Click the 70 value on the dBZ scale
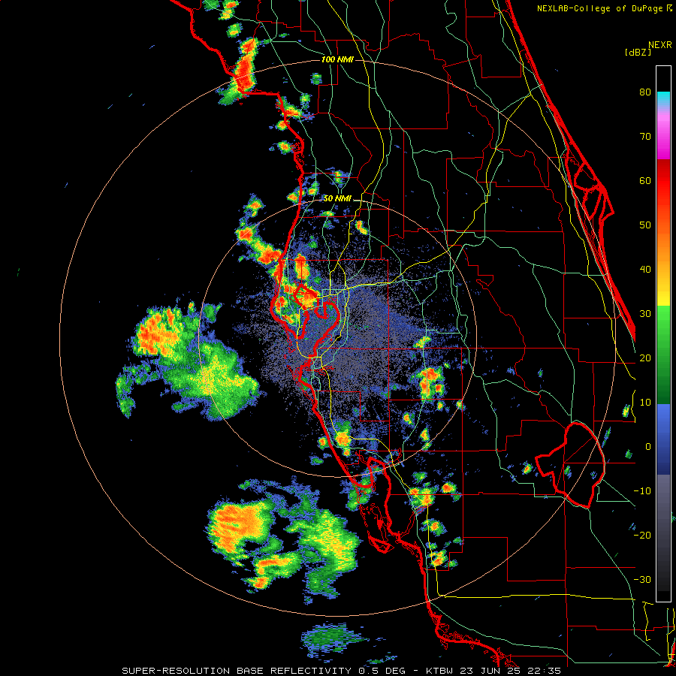 pos(645,137)
